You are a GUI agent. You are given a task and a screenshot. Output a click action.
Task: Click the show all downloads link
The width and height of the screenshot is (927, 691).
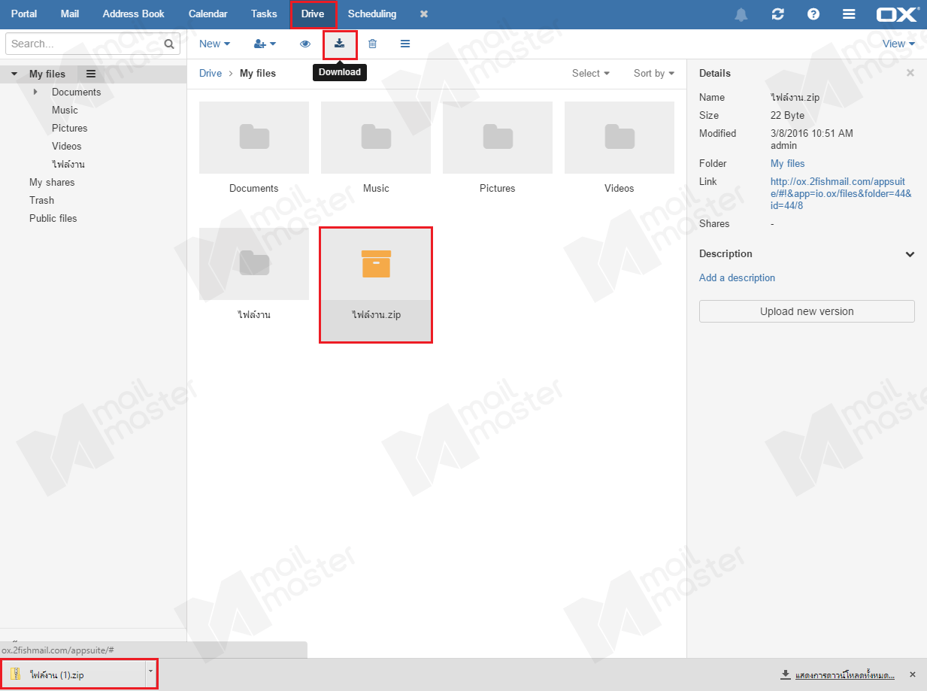[x=845, y=675]
